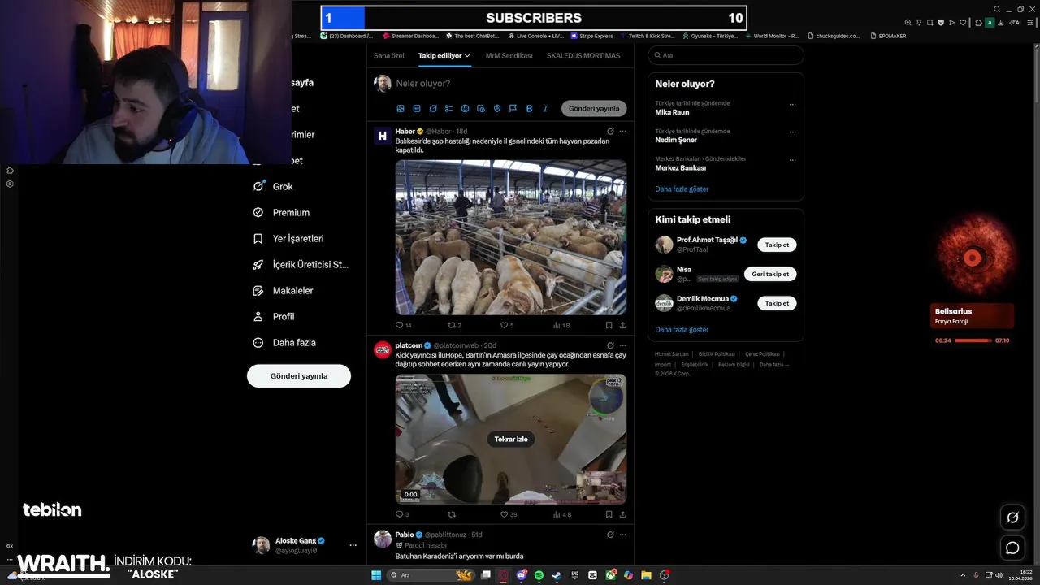Open Steam from the taskbar
This screenshot has width=1040, height=585.
557,575
